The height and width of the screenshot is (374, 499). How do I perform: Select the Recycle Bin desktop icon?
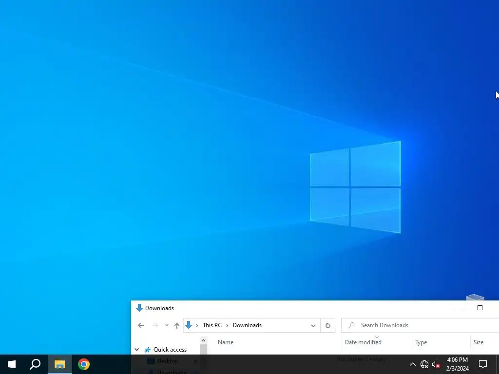coord(475,298)
